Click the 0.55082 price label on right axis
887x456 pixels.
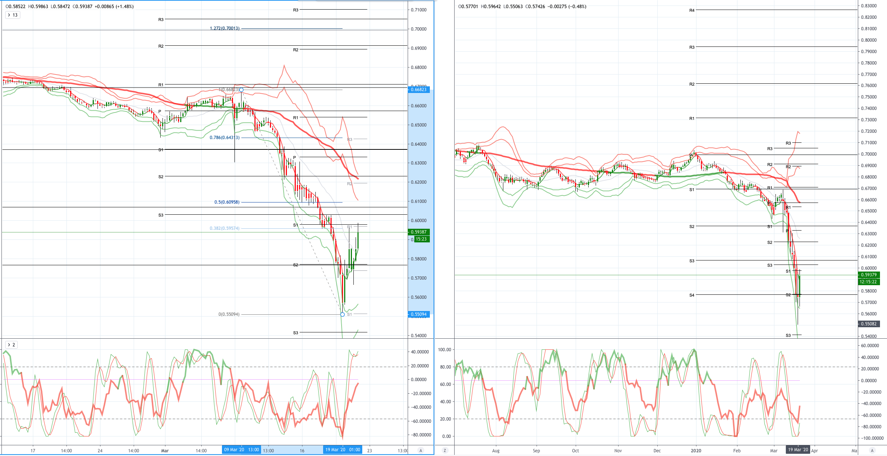(869, 324)
